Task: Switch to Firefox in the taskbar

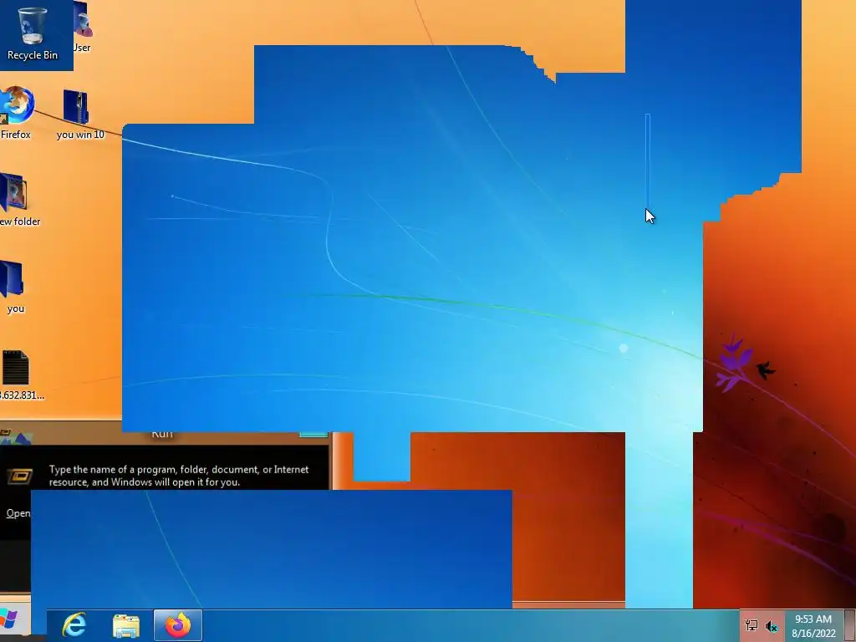Action: pyautogui.click(x=178, y=625)
